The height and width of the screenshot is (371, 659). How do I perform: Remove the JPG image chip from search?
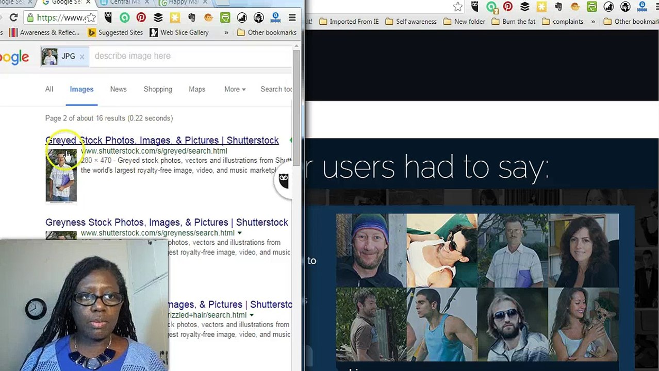pos(81,57)
